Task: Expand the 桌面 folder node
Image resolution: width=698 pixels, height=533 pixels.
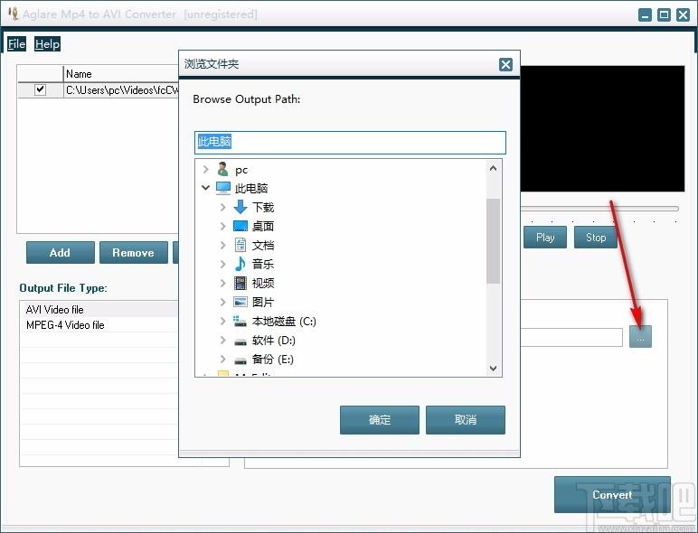Action: point(223,226)
